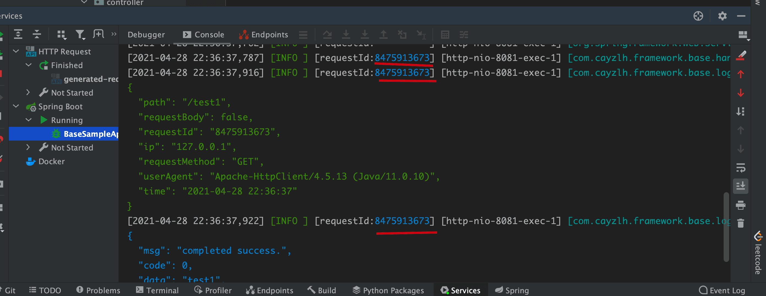This screenshot has height=296, width=766.
Task: Switch to the Debugger tab
Action: [x=146, y=35]
